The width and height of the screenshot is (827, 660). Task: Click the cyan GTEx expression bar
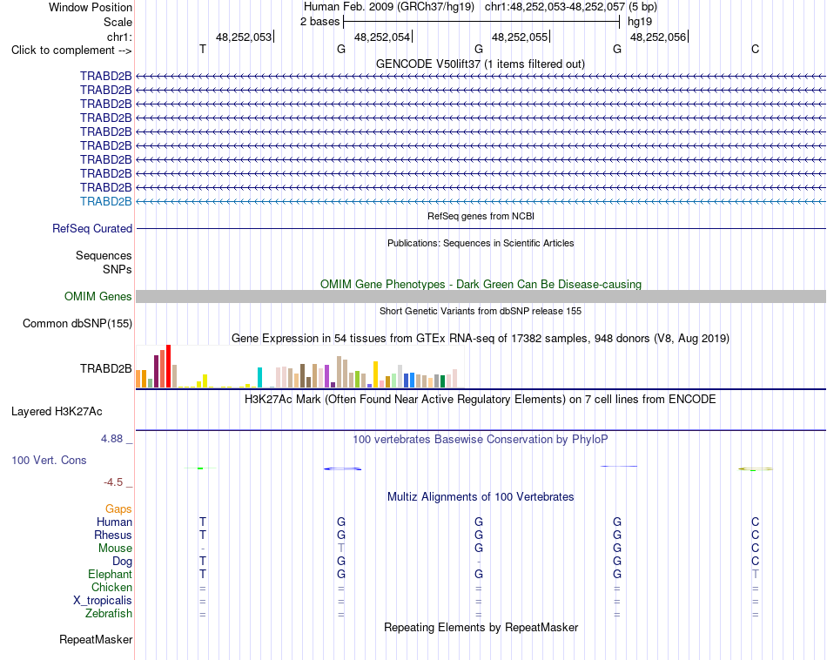pyautogui.click(x=259, y=377)
